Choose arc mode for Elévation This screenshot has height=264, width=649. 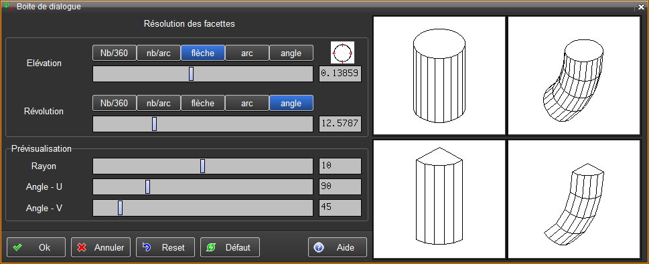click(x=247, y=53)
